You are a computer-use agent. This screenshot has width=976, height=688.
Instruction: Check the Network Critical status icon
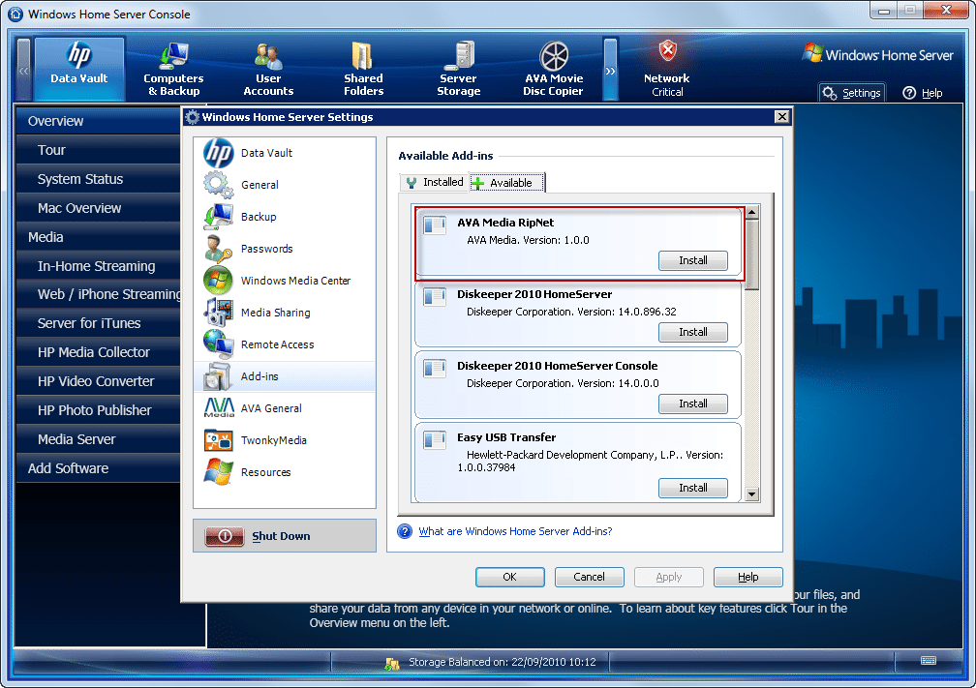(666, 68)
